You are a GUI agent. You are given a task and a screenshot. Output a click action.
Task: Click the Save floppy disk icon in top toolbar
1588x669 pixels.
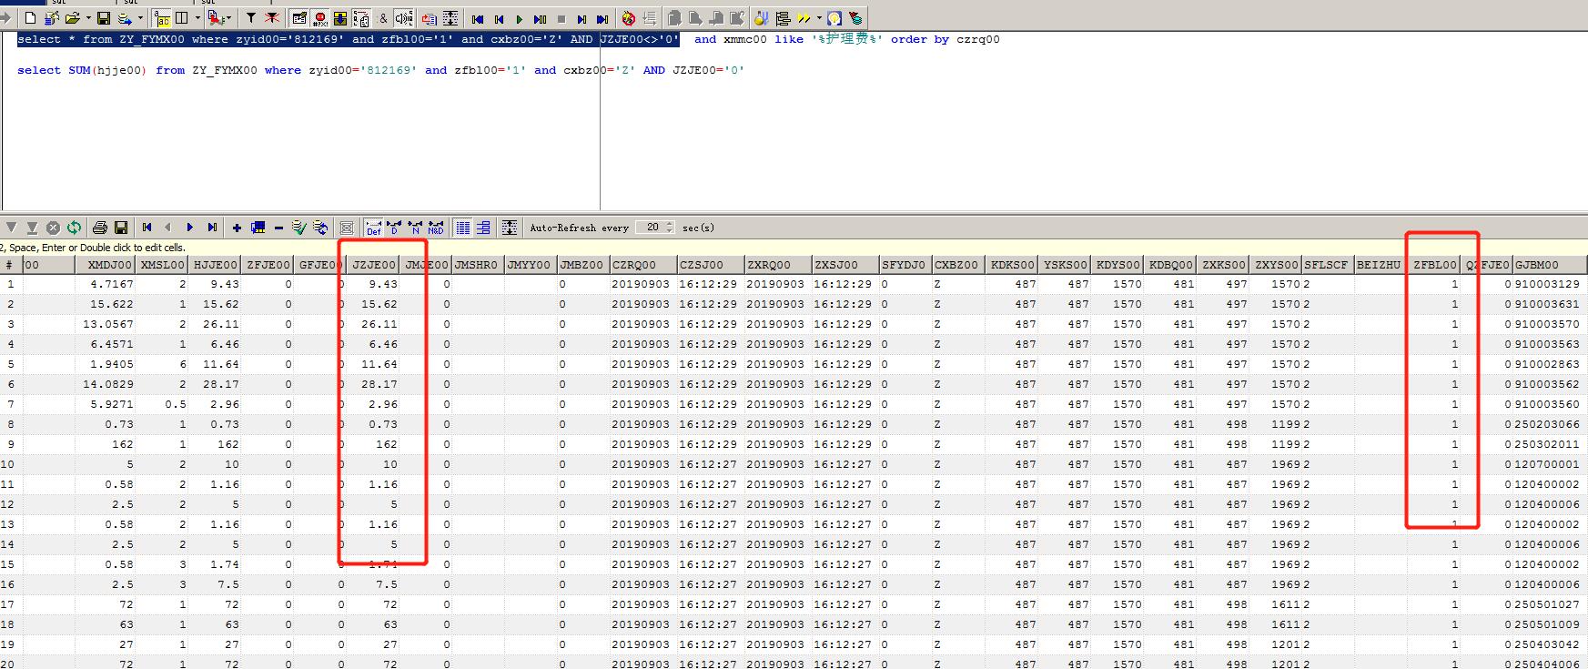(103, 18)
